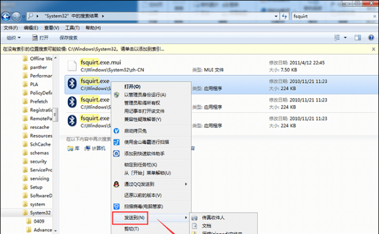Click the UAC shield icon in context menu
The image size is (379, 234).
[x=117, y=95]
